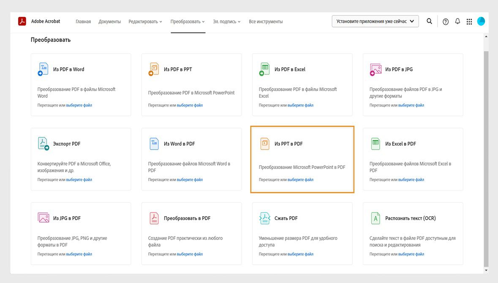Click the PDF to Excel icon
The image size is (498, 283).
(x=265, y=69)
